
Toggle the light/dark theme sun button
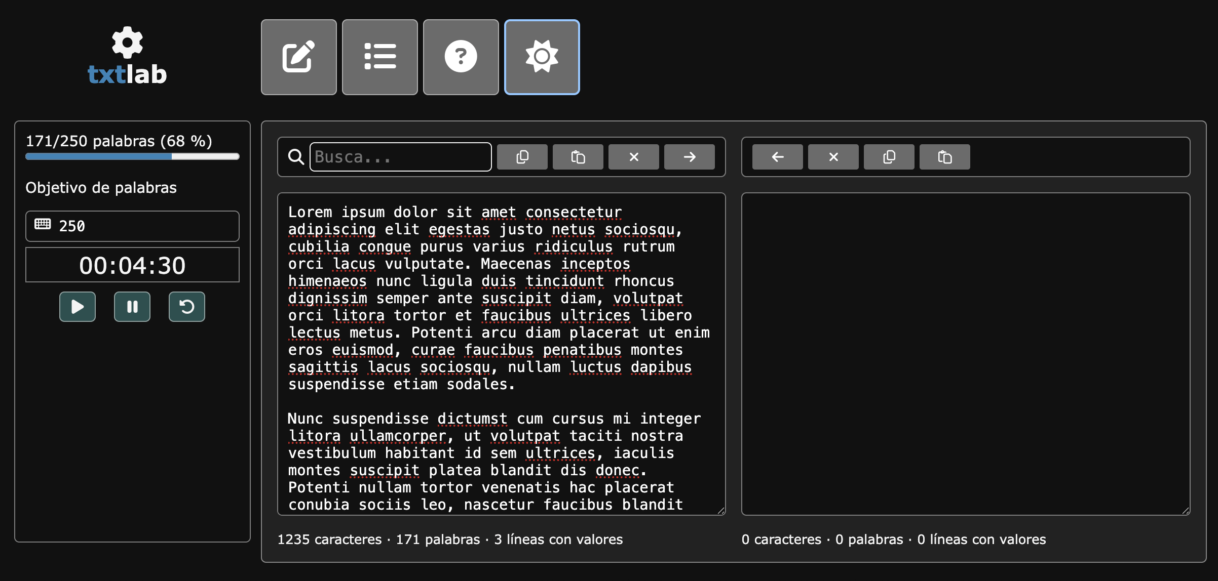pyautogui.click(x=542, y=57)
